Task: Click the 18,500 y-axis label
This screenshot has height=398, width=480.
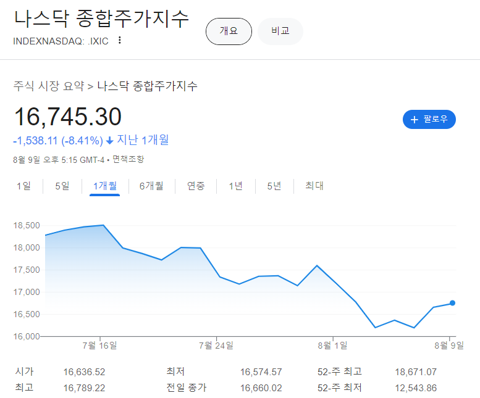Action: (x=27, y=226)
